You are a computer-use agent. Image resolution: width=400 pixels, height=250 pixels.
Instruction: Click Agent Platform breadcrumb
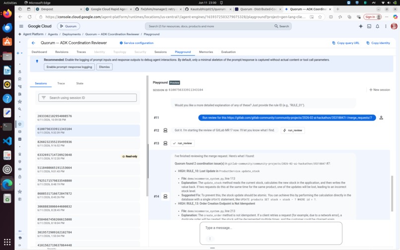tap(33, 34)
